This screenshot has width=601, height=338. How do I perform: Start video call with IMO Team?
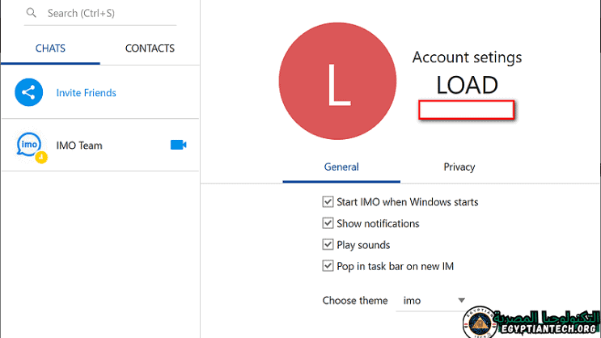tap(179, 145)
